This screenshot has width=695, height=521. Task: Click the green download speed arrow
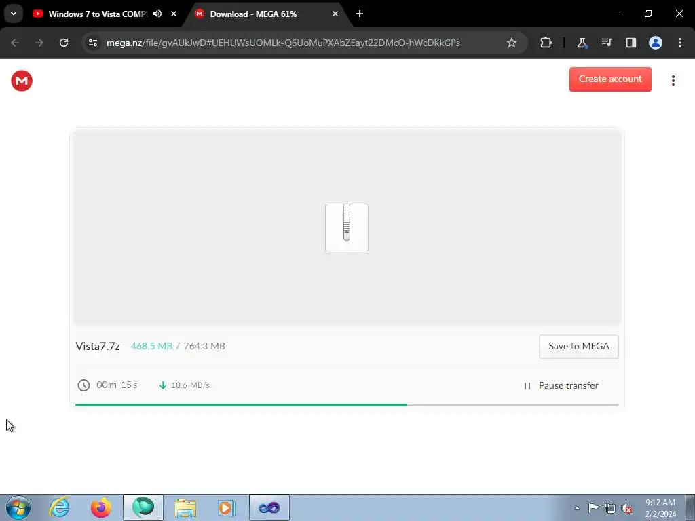(x=163, y=385)
